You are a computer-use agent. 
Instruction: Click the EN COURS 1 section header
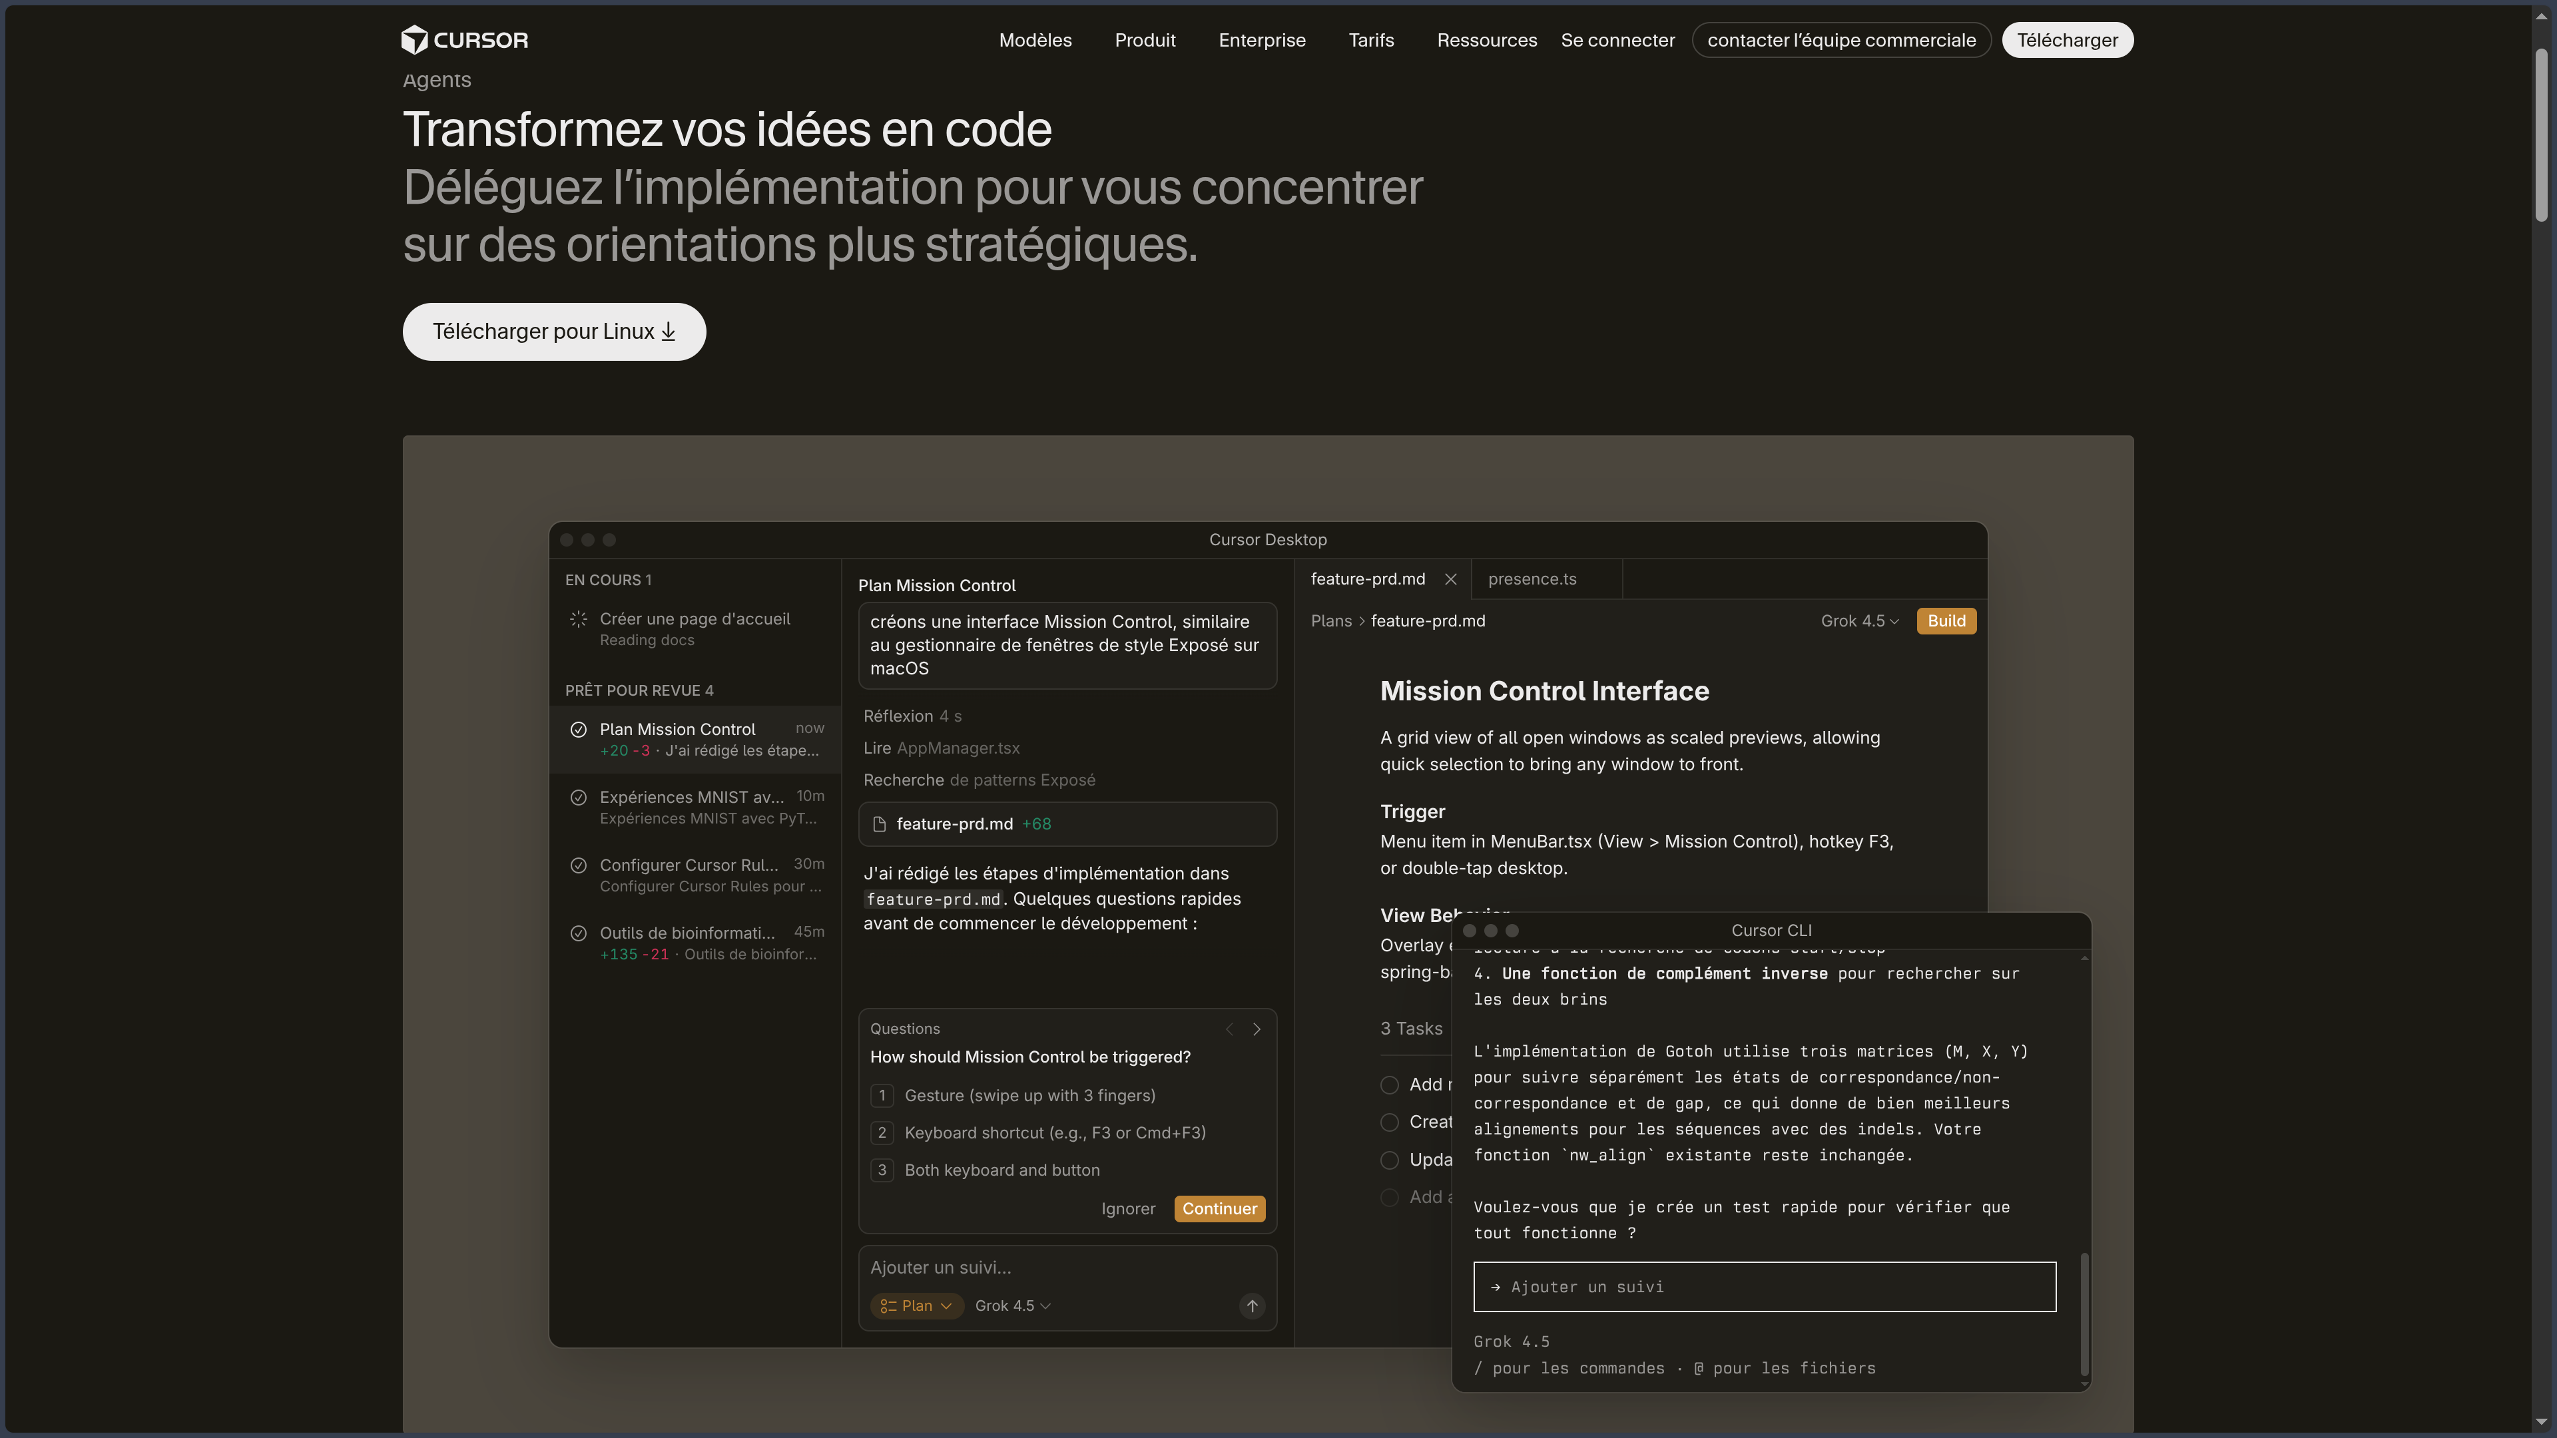click(607, 581)
